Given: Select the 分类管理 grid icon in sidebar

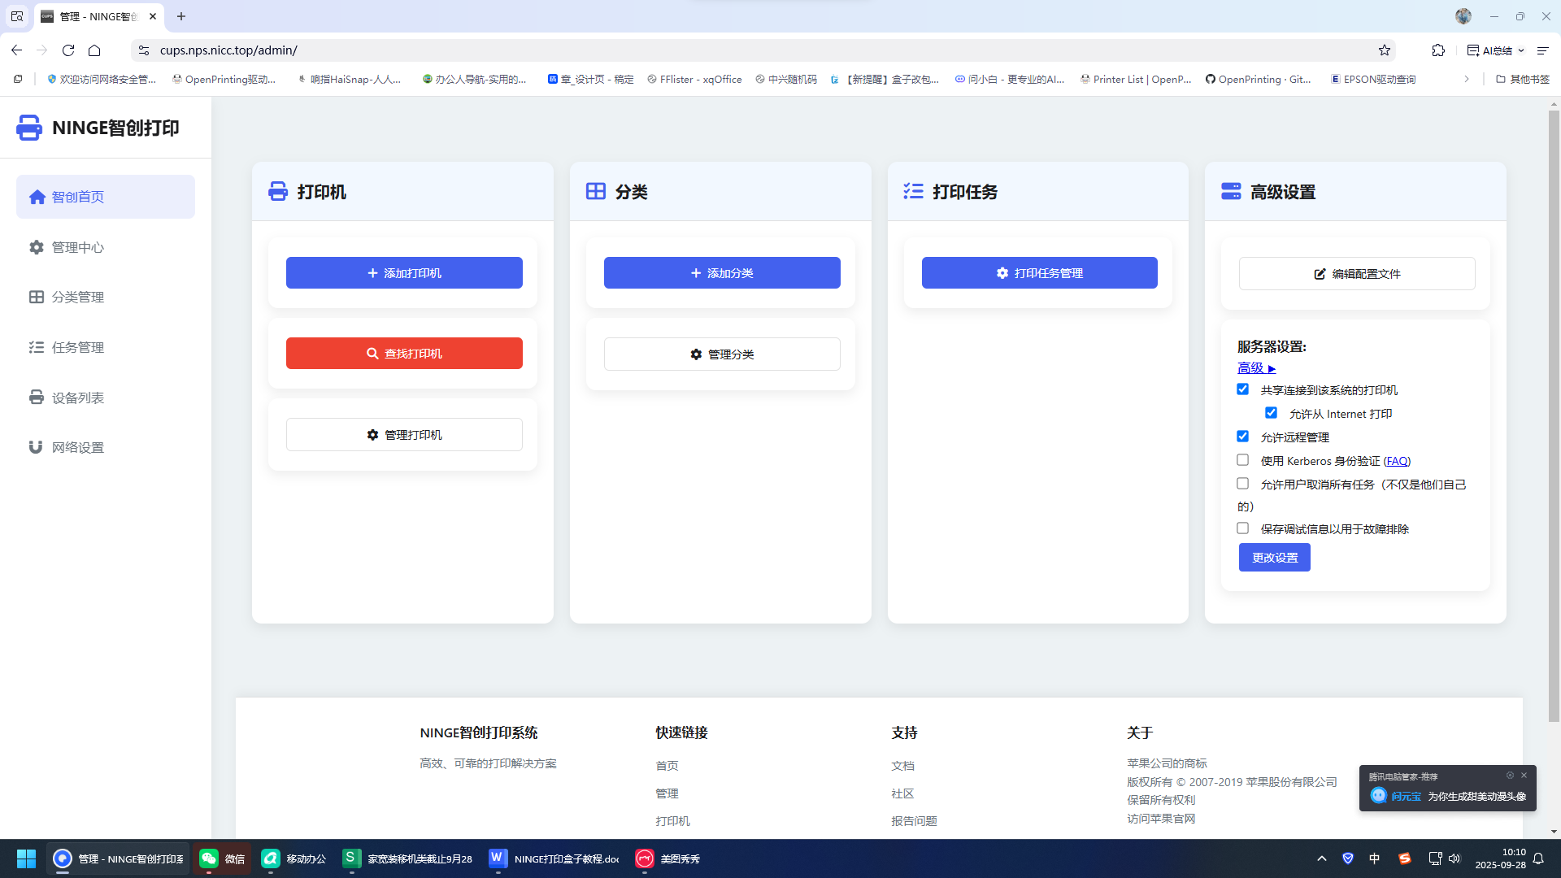Looking at the screenshot, I should [x=36, y=297].
